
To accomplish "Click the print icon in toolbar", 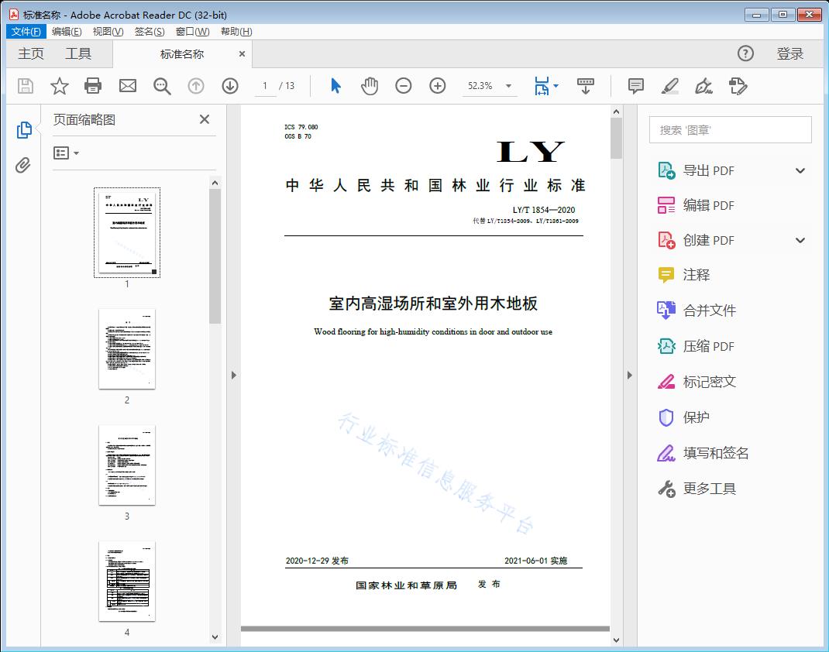I will tap(93, 86).
